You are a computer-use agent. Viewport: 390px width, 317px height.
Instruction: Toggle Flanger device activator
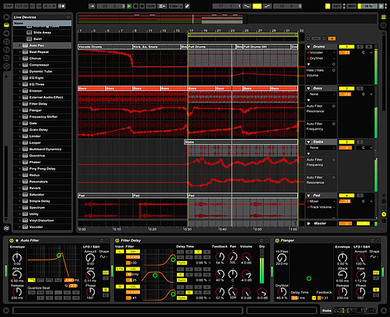pos(277,241)
